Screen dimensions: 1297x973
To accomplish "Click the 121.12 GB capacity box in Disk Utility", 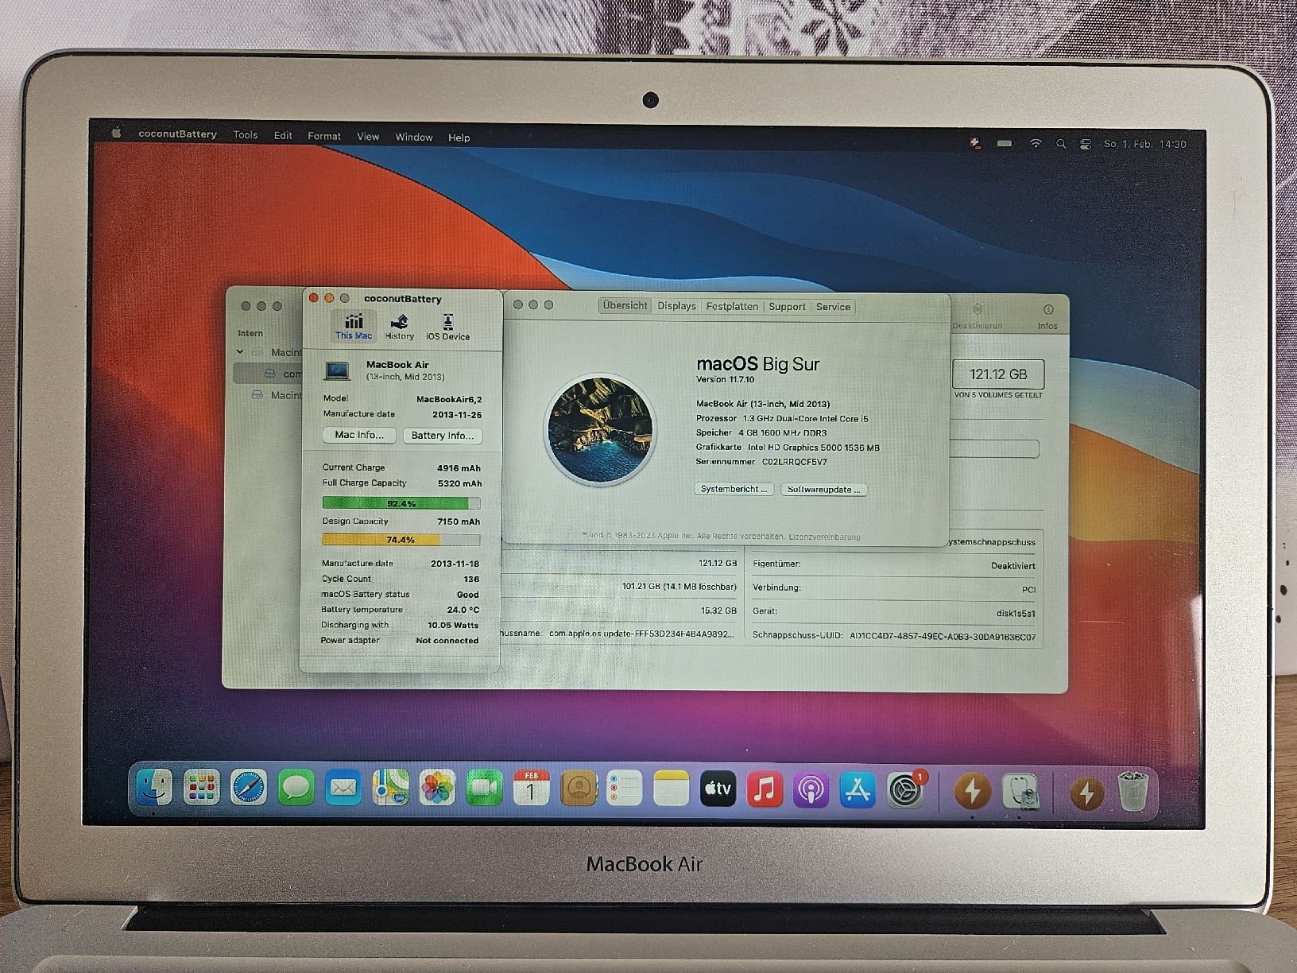I will click(x=998, y=374).
